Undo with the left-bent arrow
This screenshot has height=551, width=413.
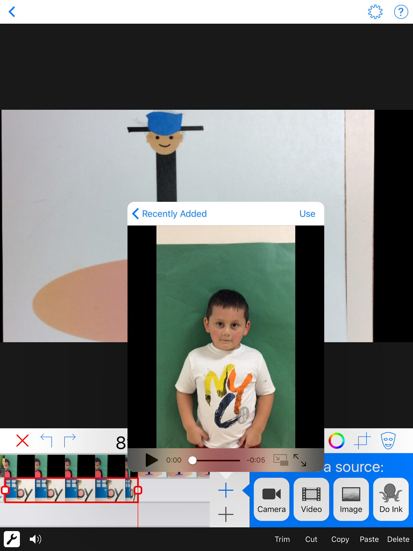click(46, 440)
